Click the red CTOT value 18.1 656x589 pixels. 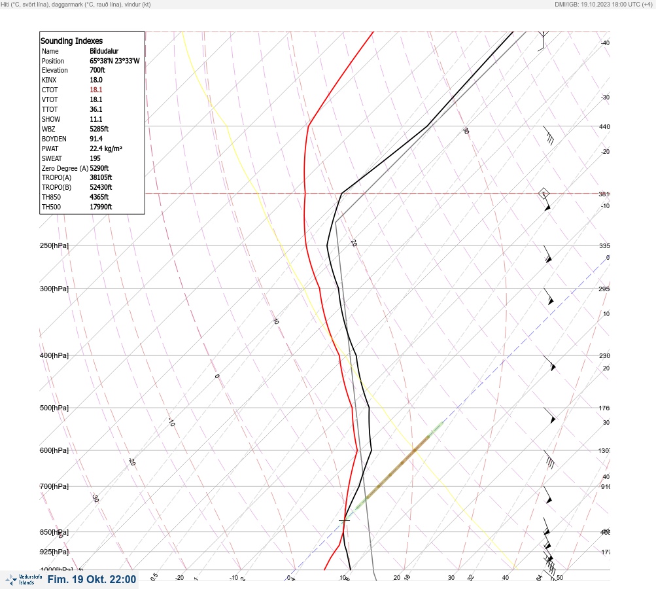[95, 90]
